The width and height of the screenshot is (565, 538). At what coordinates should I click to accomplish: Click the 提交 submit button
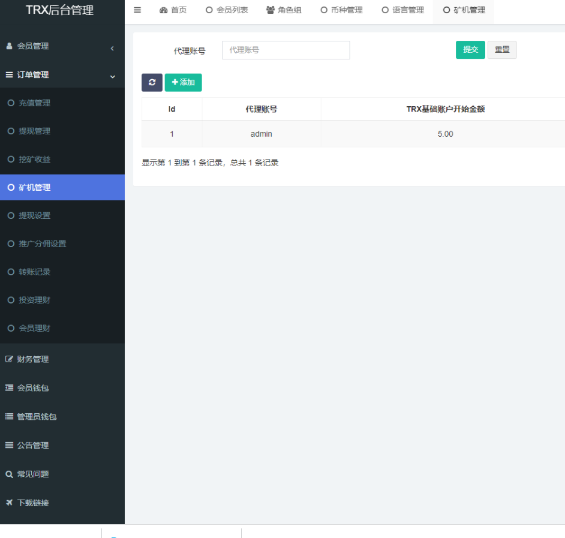(470, 50)
